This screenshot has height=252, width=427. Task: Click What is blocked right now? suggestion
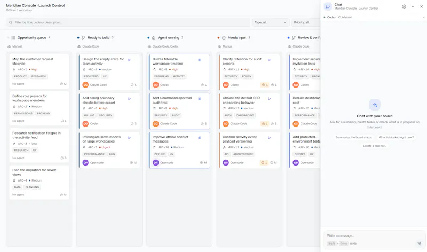pyautogui.click(x=396, y=137)
